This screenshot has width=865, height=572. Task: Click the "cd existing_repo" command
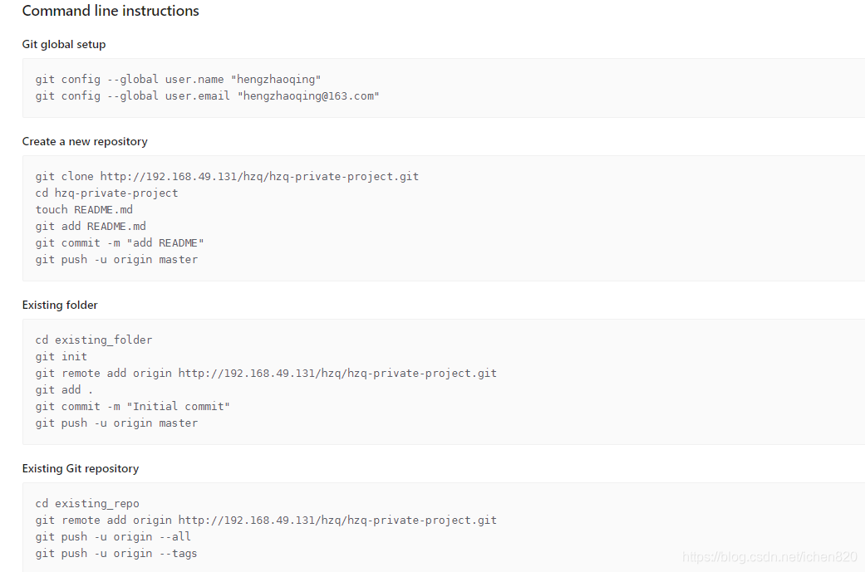87,504
